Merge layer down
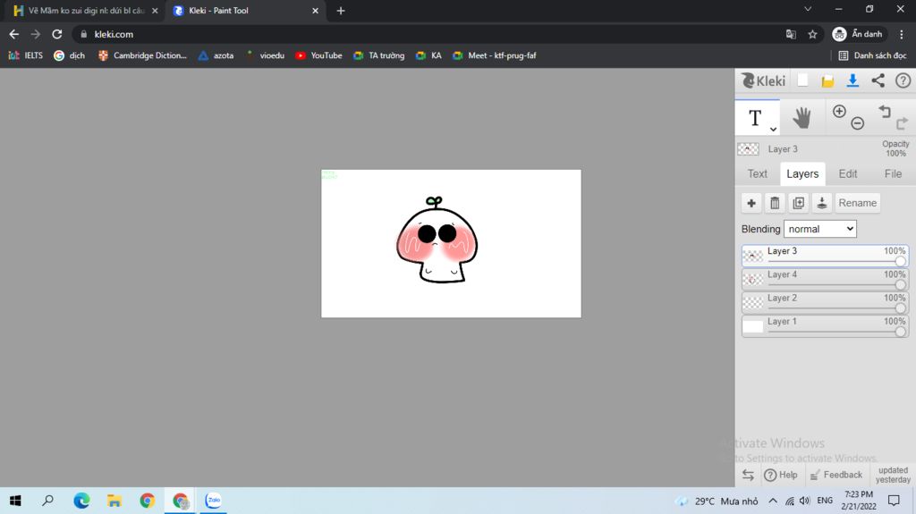 coord(821,203)
